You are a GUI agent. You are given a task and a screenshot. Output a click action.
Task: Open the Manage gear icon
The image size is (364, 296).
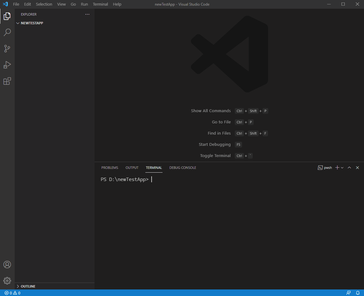[x=7, y=281]
